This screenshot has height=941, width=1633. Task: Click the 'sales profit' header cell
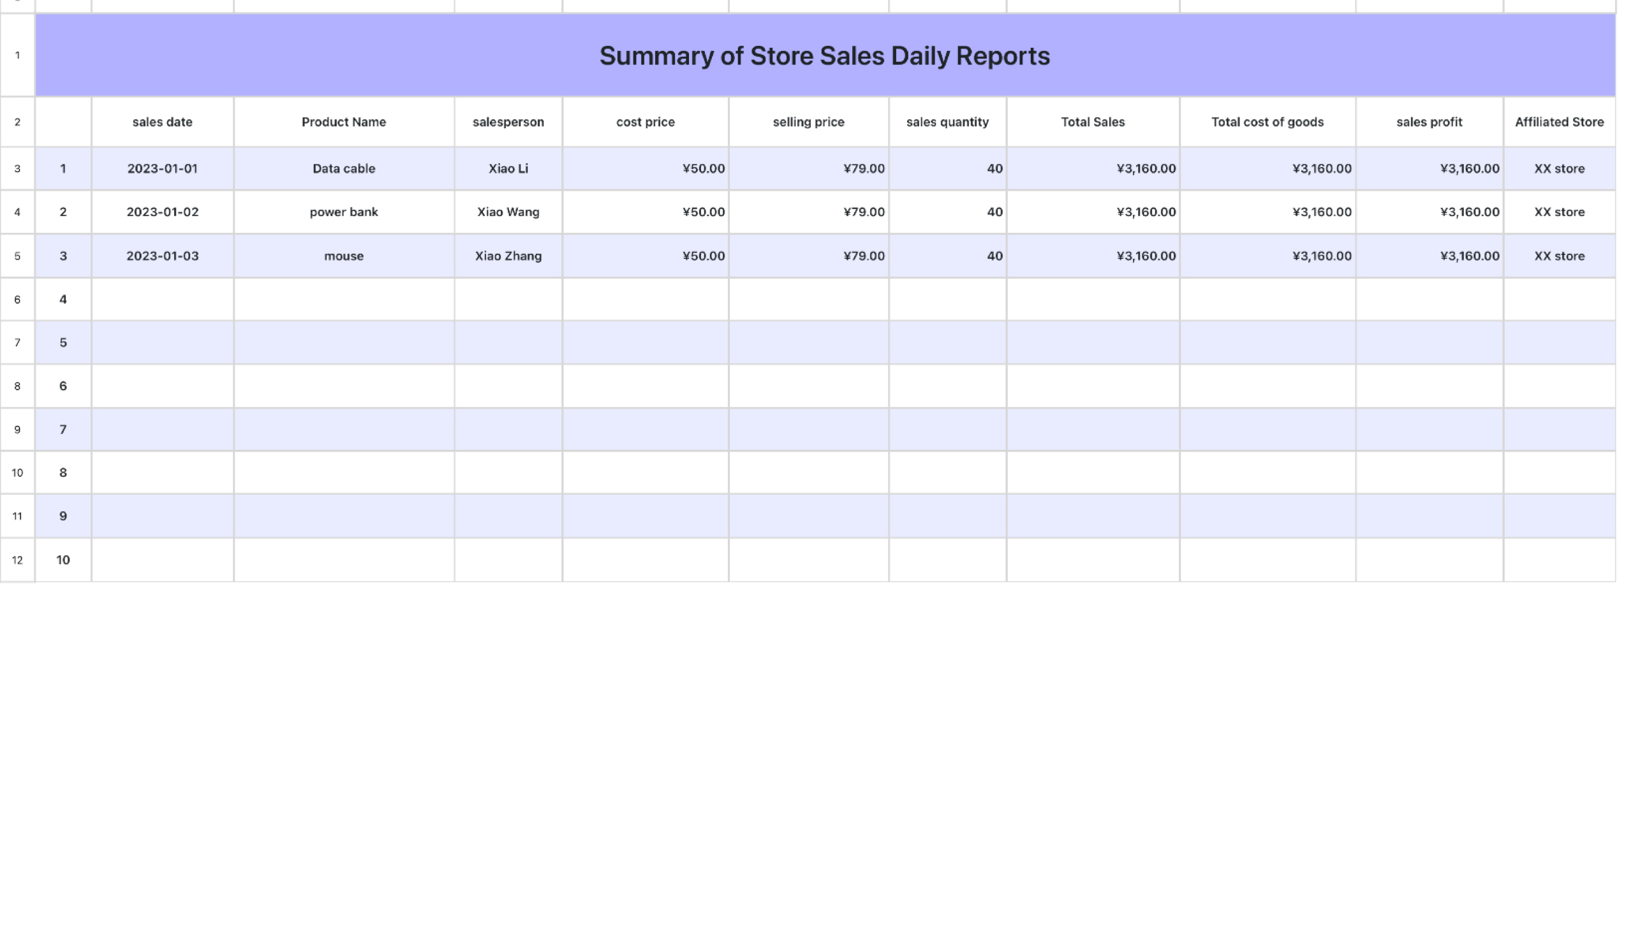click(1430, 122)
